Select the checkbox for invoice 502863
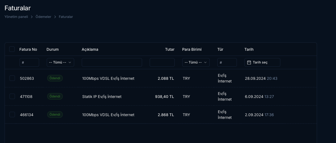336x143 pixels. (x=12, y=78)
